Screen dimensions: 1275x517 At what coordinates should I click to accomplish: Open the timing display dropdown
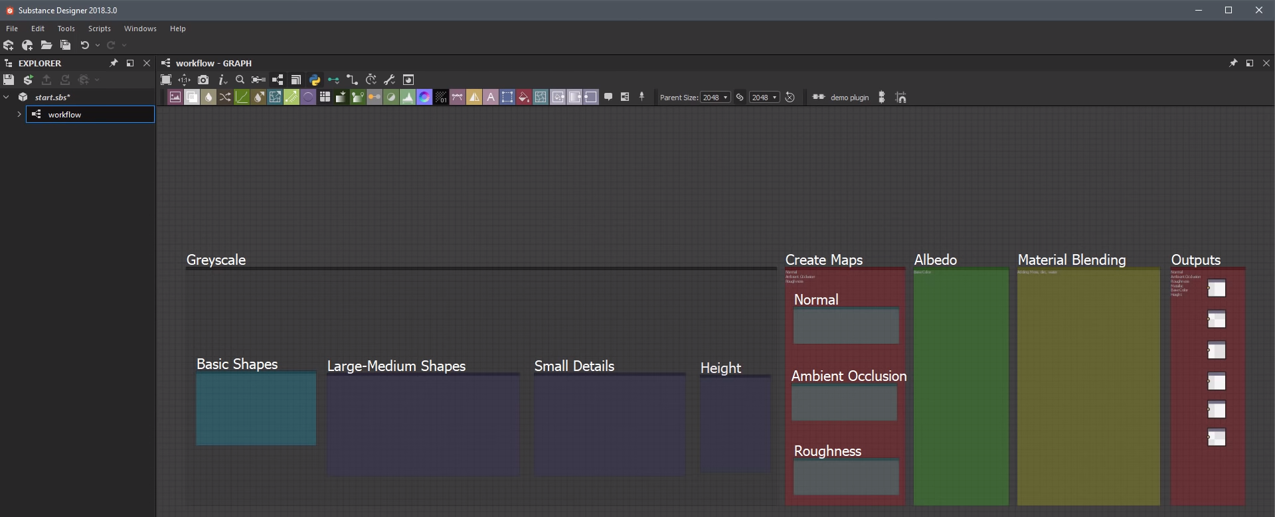click(x=371, y=80)
